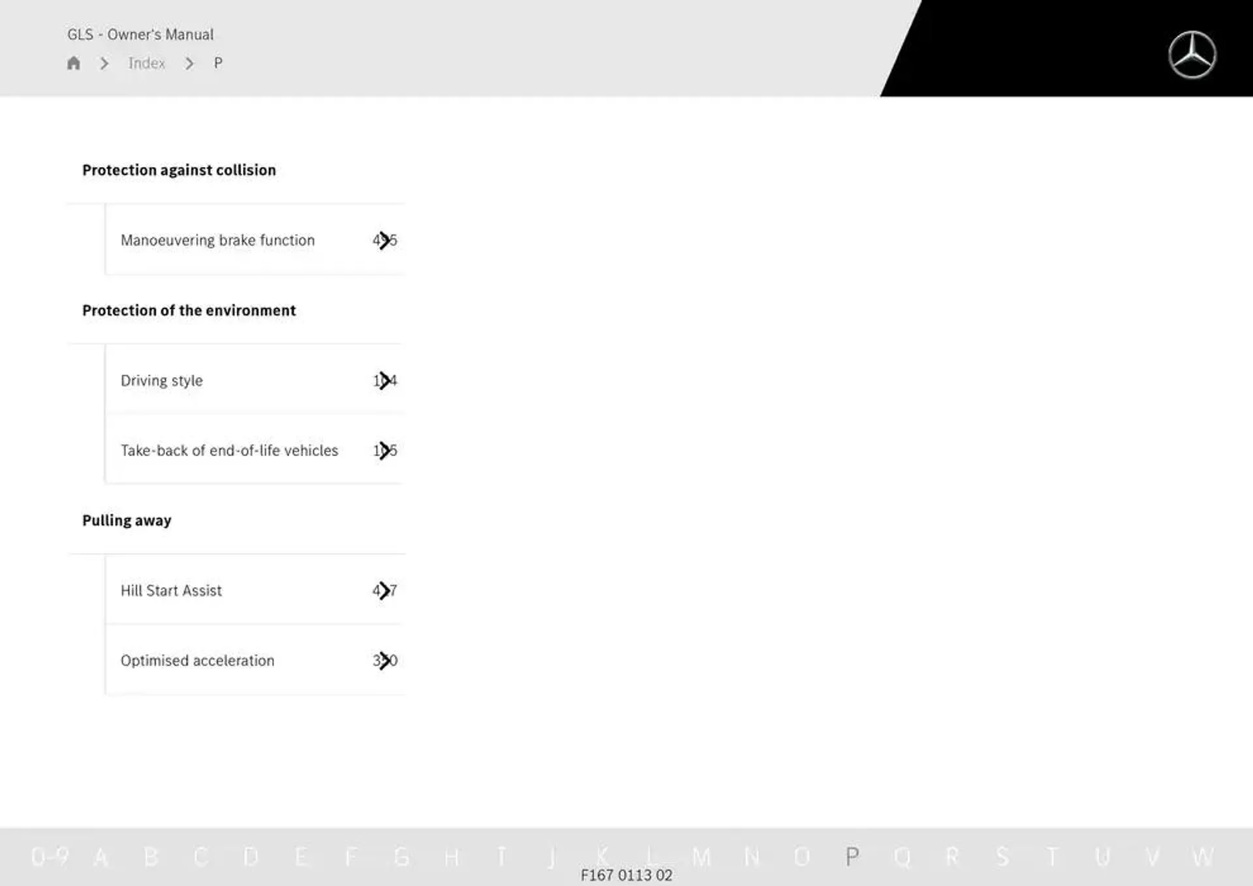Click the second breadcrumb chevron arrow

(189, 63)
